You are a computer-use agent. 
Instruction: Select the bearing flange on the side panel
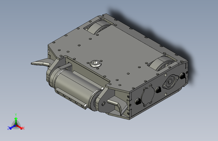click(170, 82)
